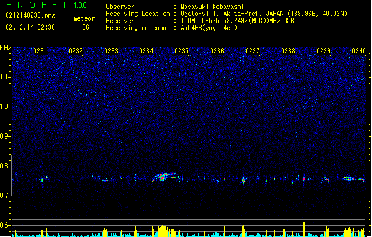The image size is (372, 237).
Task: Select the filename 0212140230.png
Action: tap(30, 15)
